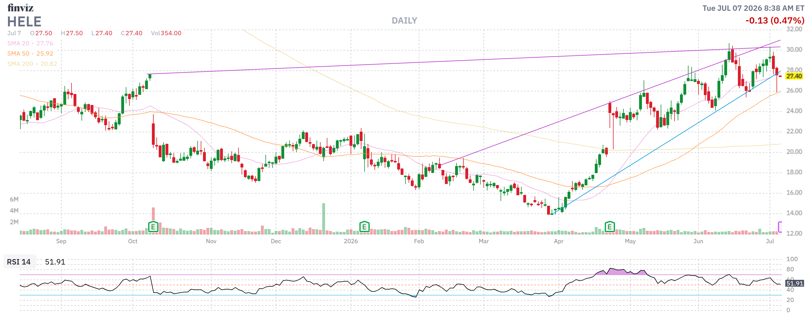
Task: Click the October earnings E marker
Action: tap(153, 226)
